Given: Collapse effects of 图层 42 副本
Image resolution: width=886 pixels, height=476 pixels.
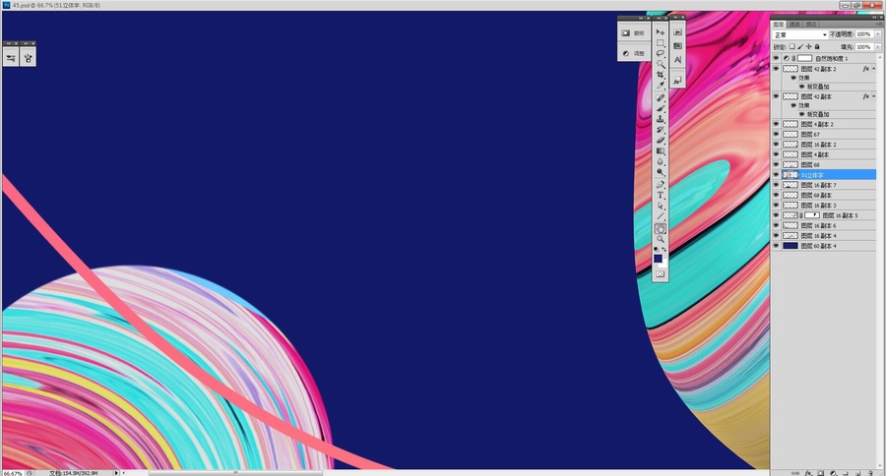Looking at the screenshot, I should [874, 96].
